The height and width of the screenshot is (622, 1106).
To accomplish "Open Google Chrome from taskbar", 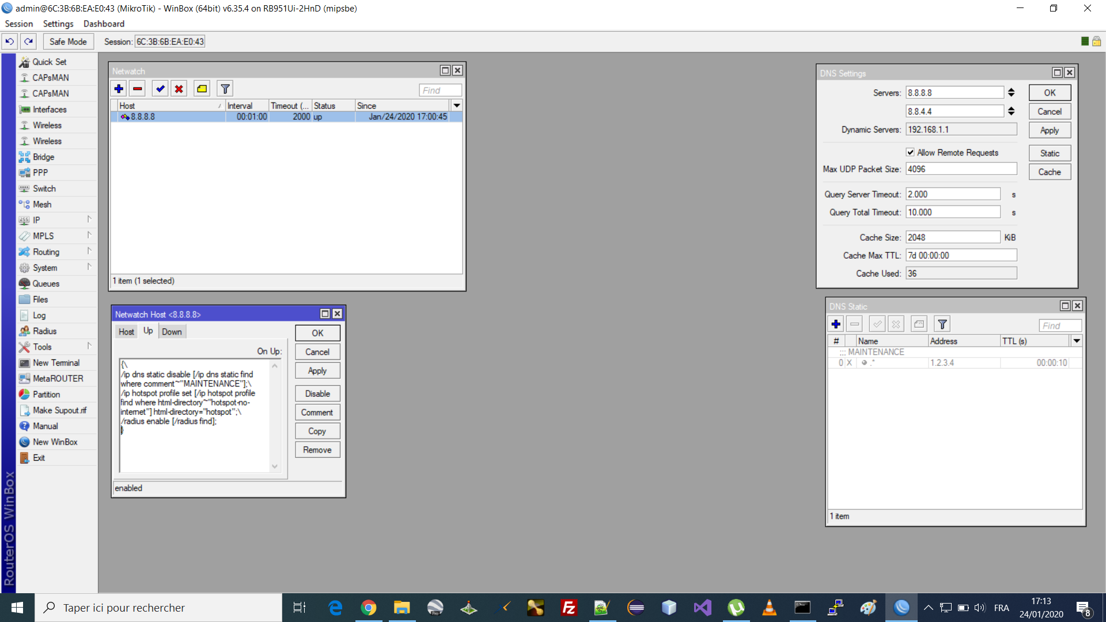I will click(368, 608).
